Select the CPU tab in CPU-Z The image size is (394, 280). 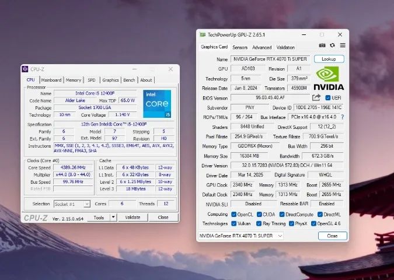pos(31,80)
